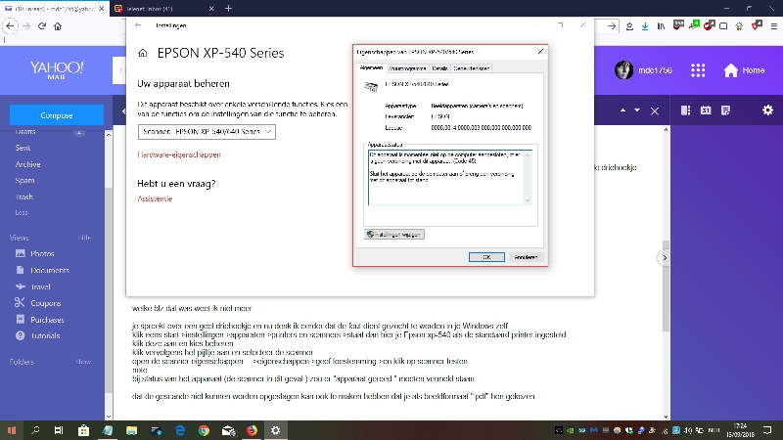Select the Algemeen tab
The width and height of the screenshot is (783, 440).
click(371, 67)
